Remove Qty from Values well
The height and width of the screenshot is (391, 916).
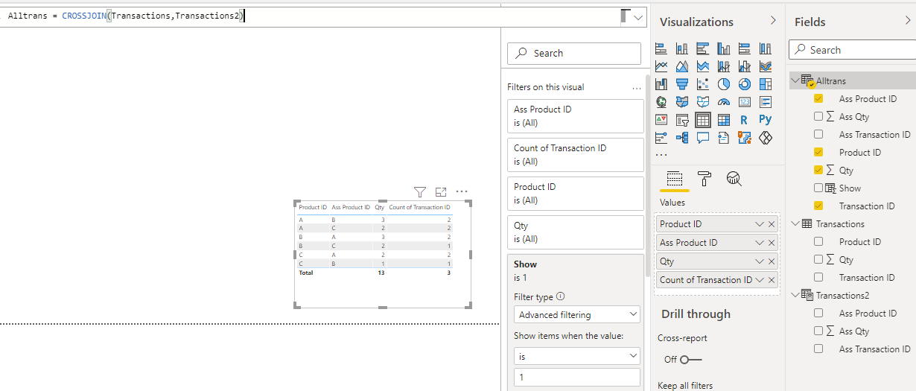click(x=772, y=261)
